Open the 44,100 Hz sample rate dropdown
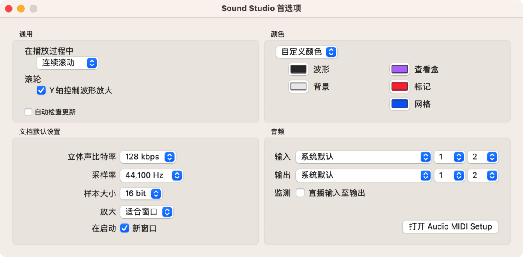The image size is (523, 257). [x=151, y=175]
